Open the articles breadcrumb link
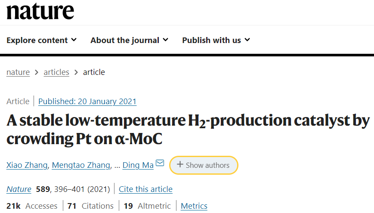Viewport: 374px width, 213px height. (56, 72)
